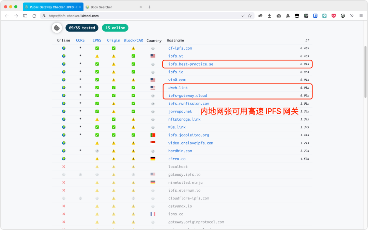The width and height of the screenshot is (368, 230).
Task: Open a new tab with plus button
Action: 149,7
